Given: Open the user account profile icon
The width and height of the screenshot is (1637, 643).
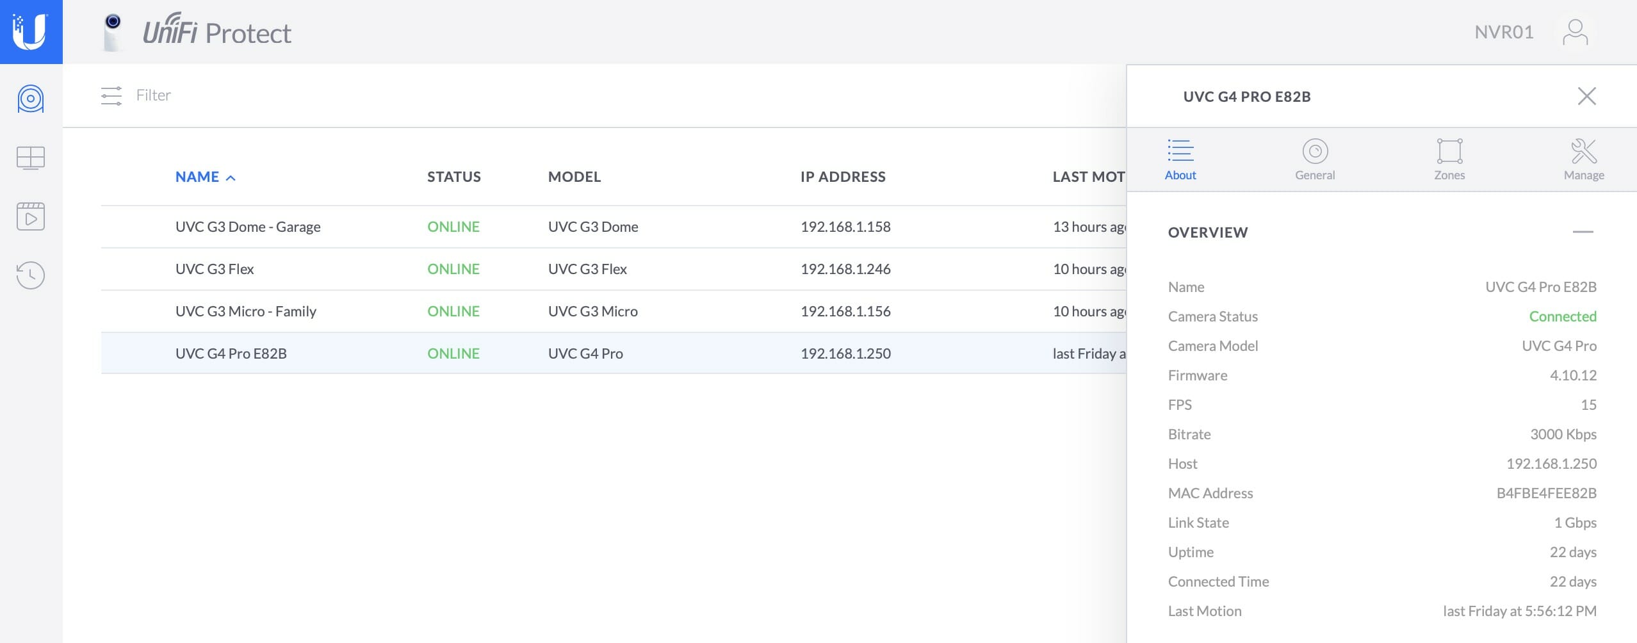Looking at the screenshot, I should pyautogui.click(x=1575, y=32).
